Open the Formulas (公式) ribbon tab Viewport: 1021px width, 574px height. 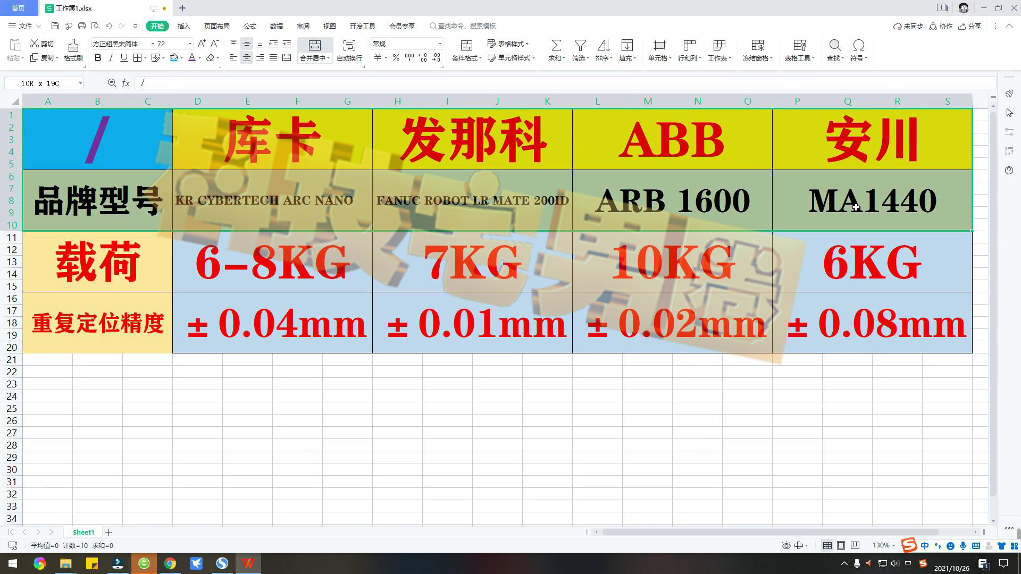[x=249, y=26]
